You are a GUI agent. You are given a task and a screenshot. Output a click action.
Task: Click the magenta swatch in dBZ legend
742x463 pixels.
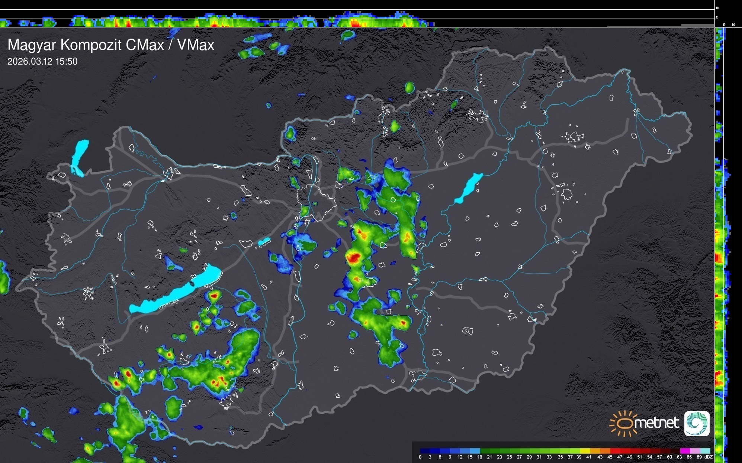(685, 451)
